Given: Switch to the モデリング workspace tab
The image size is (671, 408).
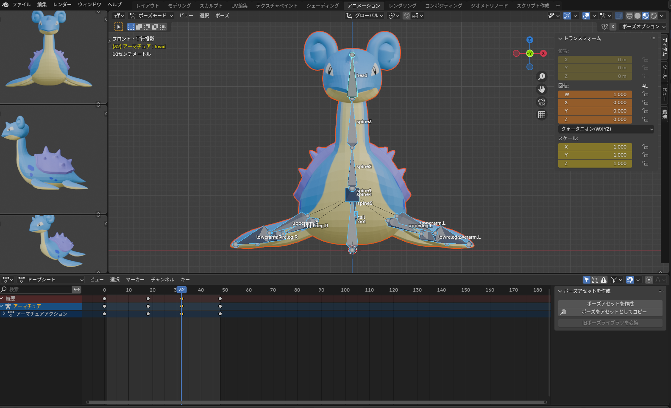Looking at the screenshot, I should (x=179, y=6).
